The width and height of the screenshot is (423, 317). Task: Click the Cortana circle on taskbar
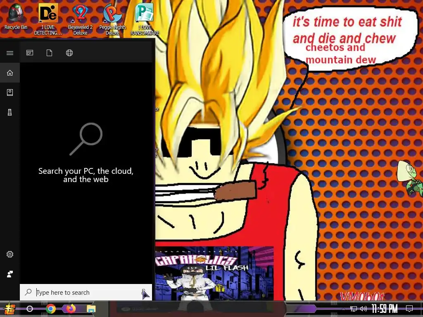[x=30, y=309]
